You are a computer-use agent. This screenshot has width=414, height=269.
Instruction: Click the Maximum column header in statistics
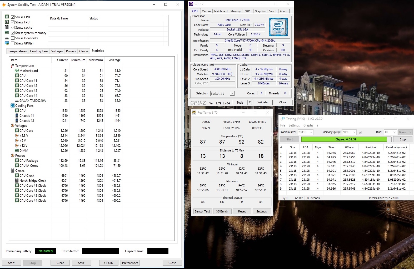pos(96,60)
